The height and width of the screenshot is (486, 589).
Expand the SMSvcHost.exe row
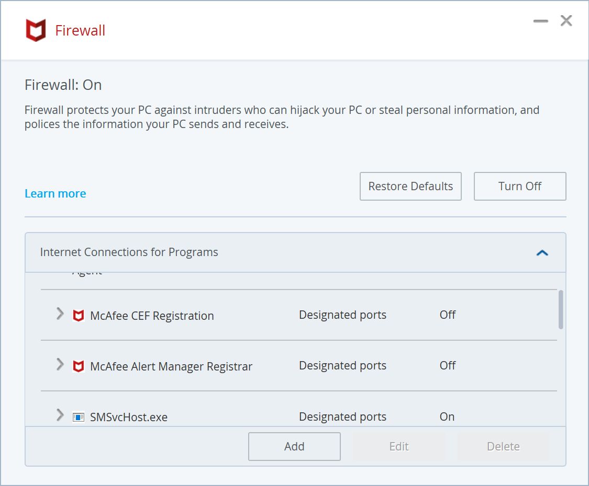60,415
